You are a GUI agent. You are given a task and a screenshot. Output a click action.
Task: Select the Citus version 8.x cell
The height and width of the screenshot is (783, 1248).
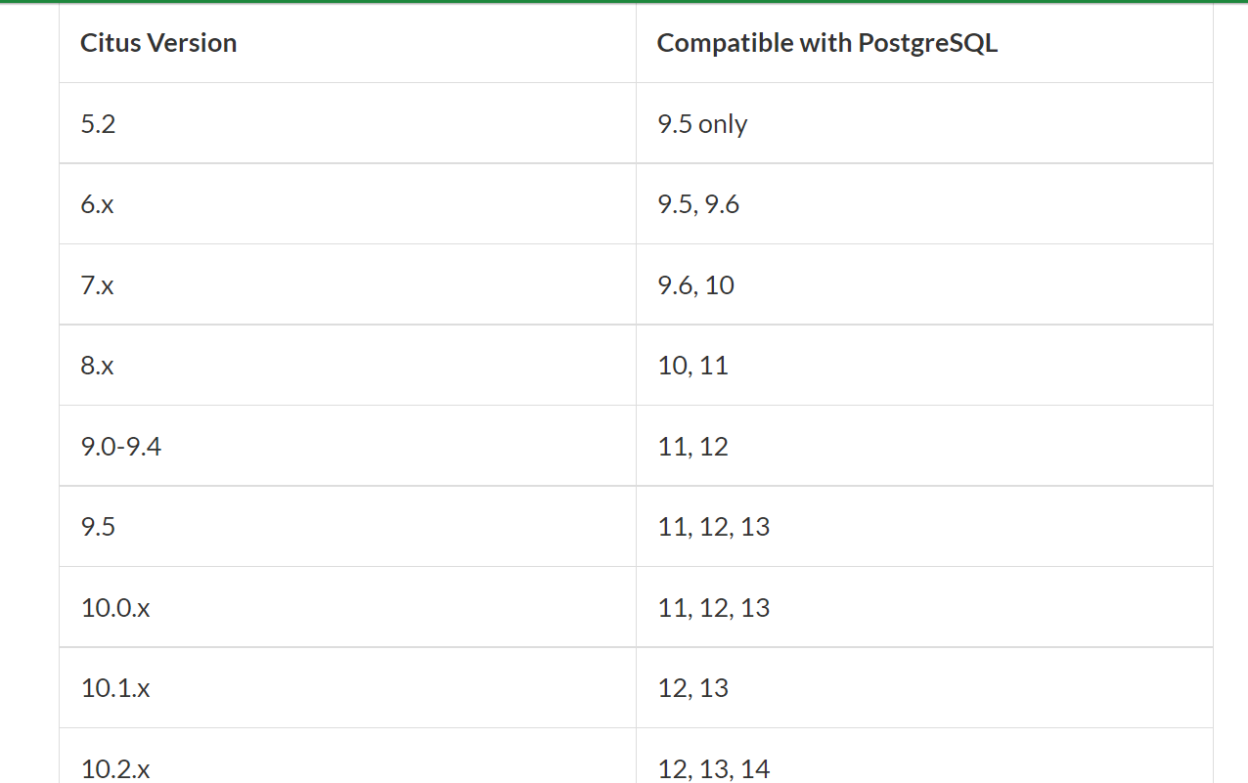(98, 367)
